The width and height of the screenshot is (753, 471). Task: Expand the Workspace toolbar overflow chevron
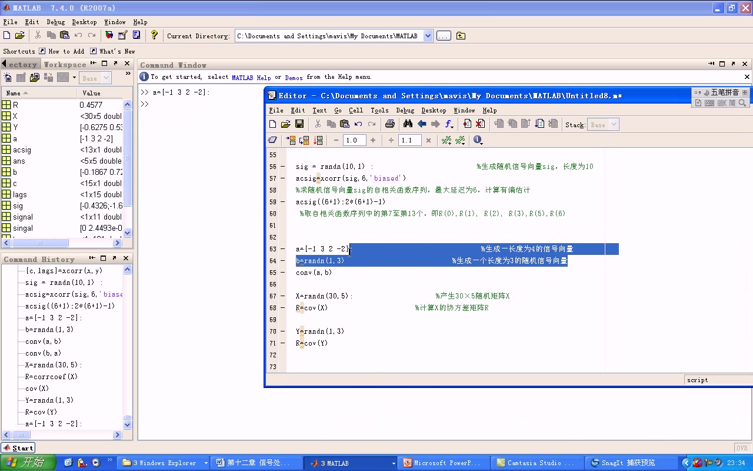128,74
